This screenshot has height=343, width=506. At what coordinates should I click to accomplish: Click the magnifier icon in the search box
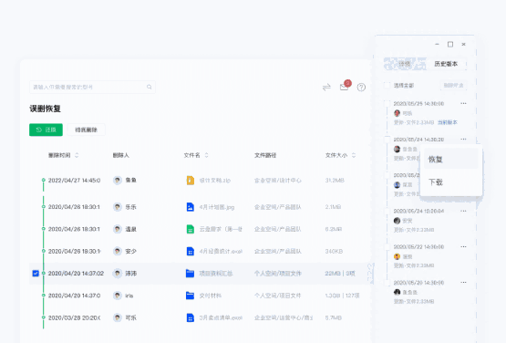[150, 87]
